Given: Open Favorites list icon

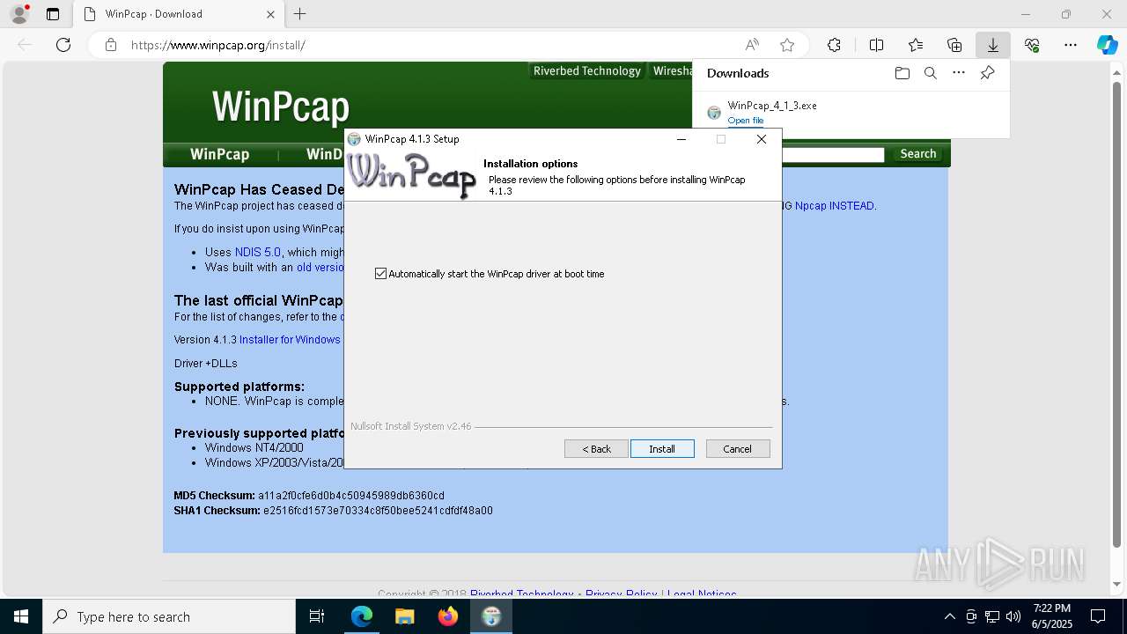Looking at the screenshot, I should [916, 45].
